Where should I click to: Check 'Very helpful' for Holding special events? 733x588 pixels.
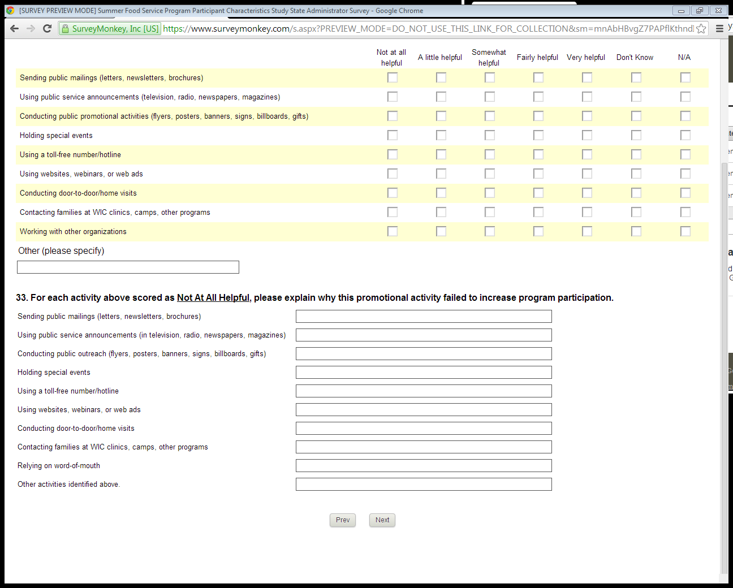point(587,135)
